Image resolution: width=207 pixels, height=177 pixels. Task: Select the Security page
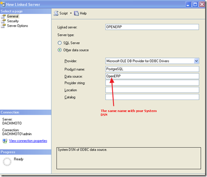(x=13, y=21)
